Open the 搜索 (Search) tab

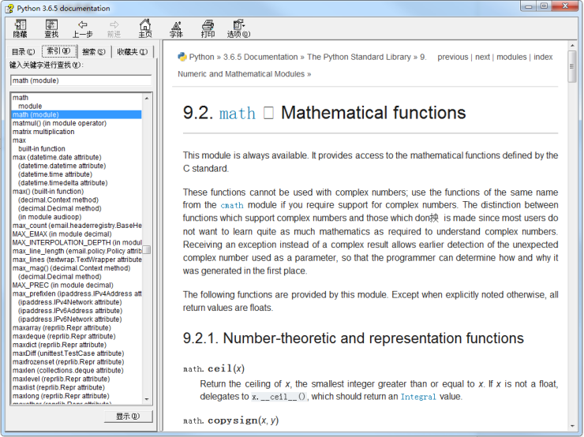click(x=94, y=52)
